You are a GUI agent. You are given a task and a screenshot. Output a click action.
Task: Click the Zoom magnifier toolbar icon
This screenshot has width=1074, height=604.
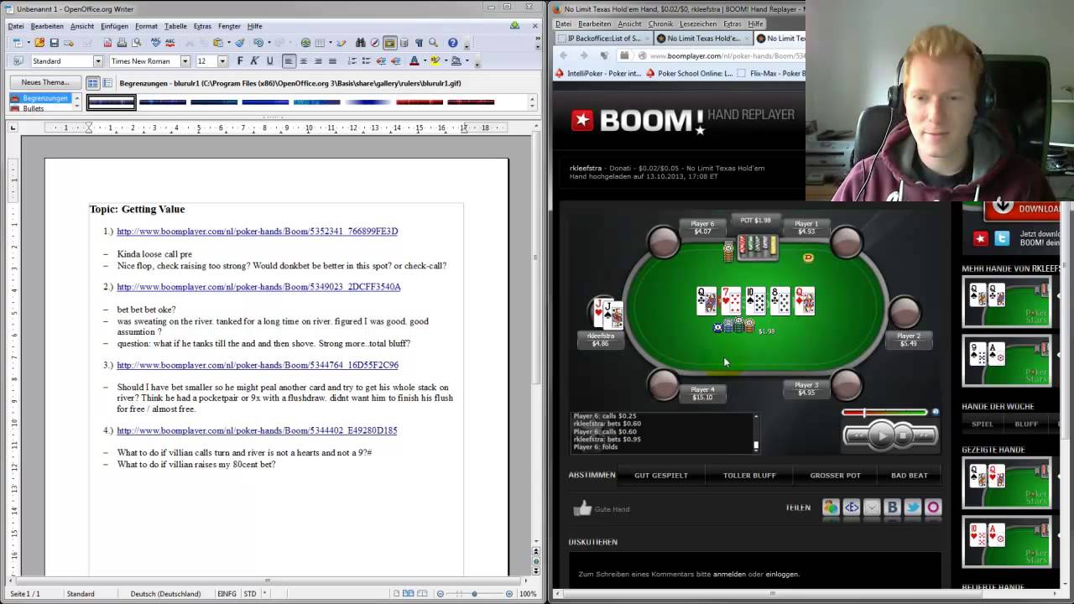click(434, 43)
